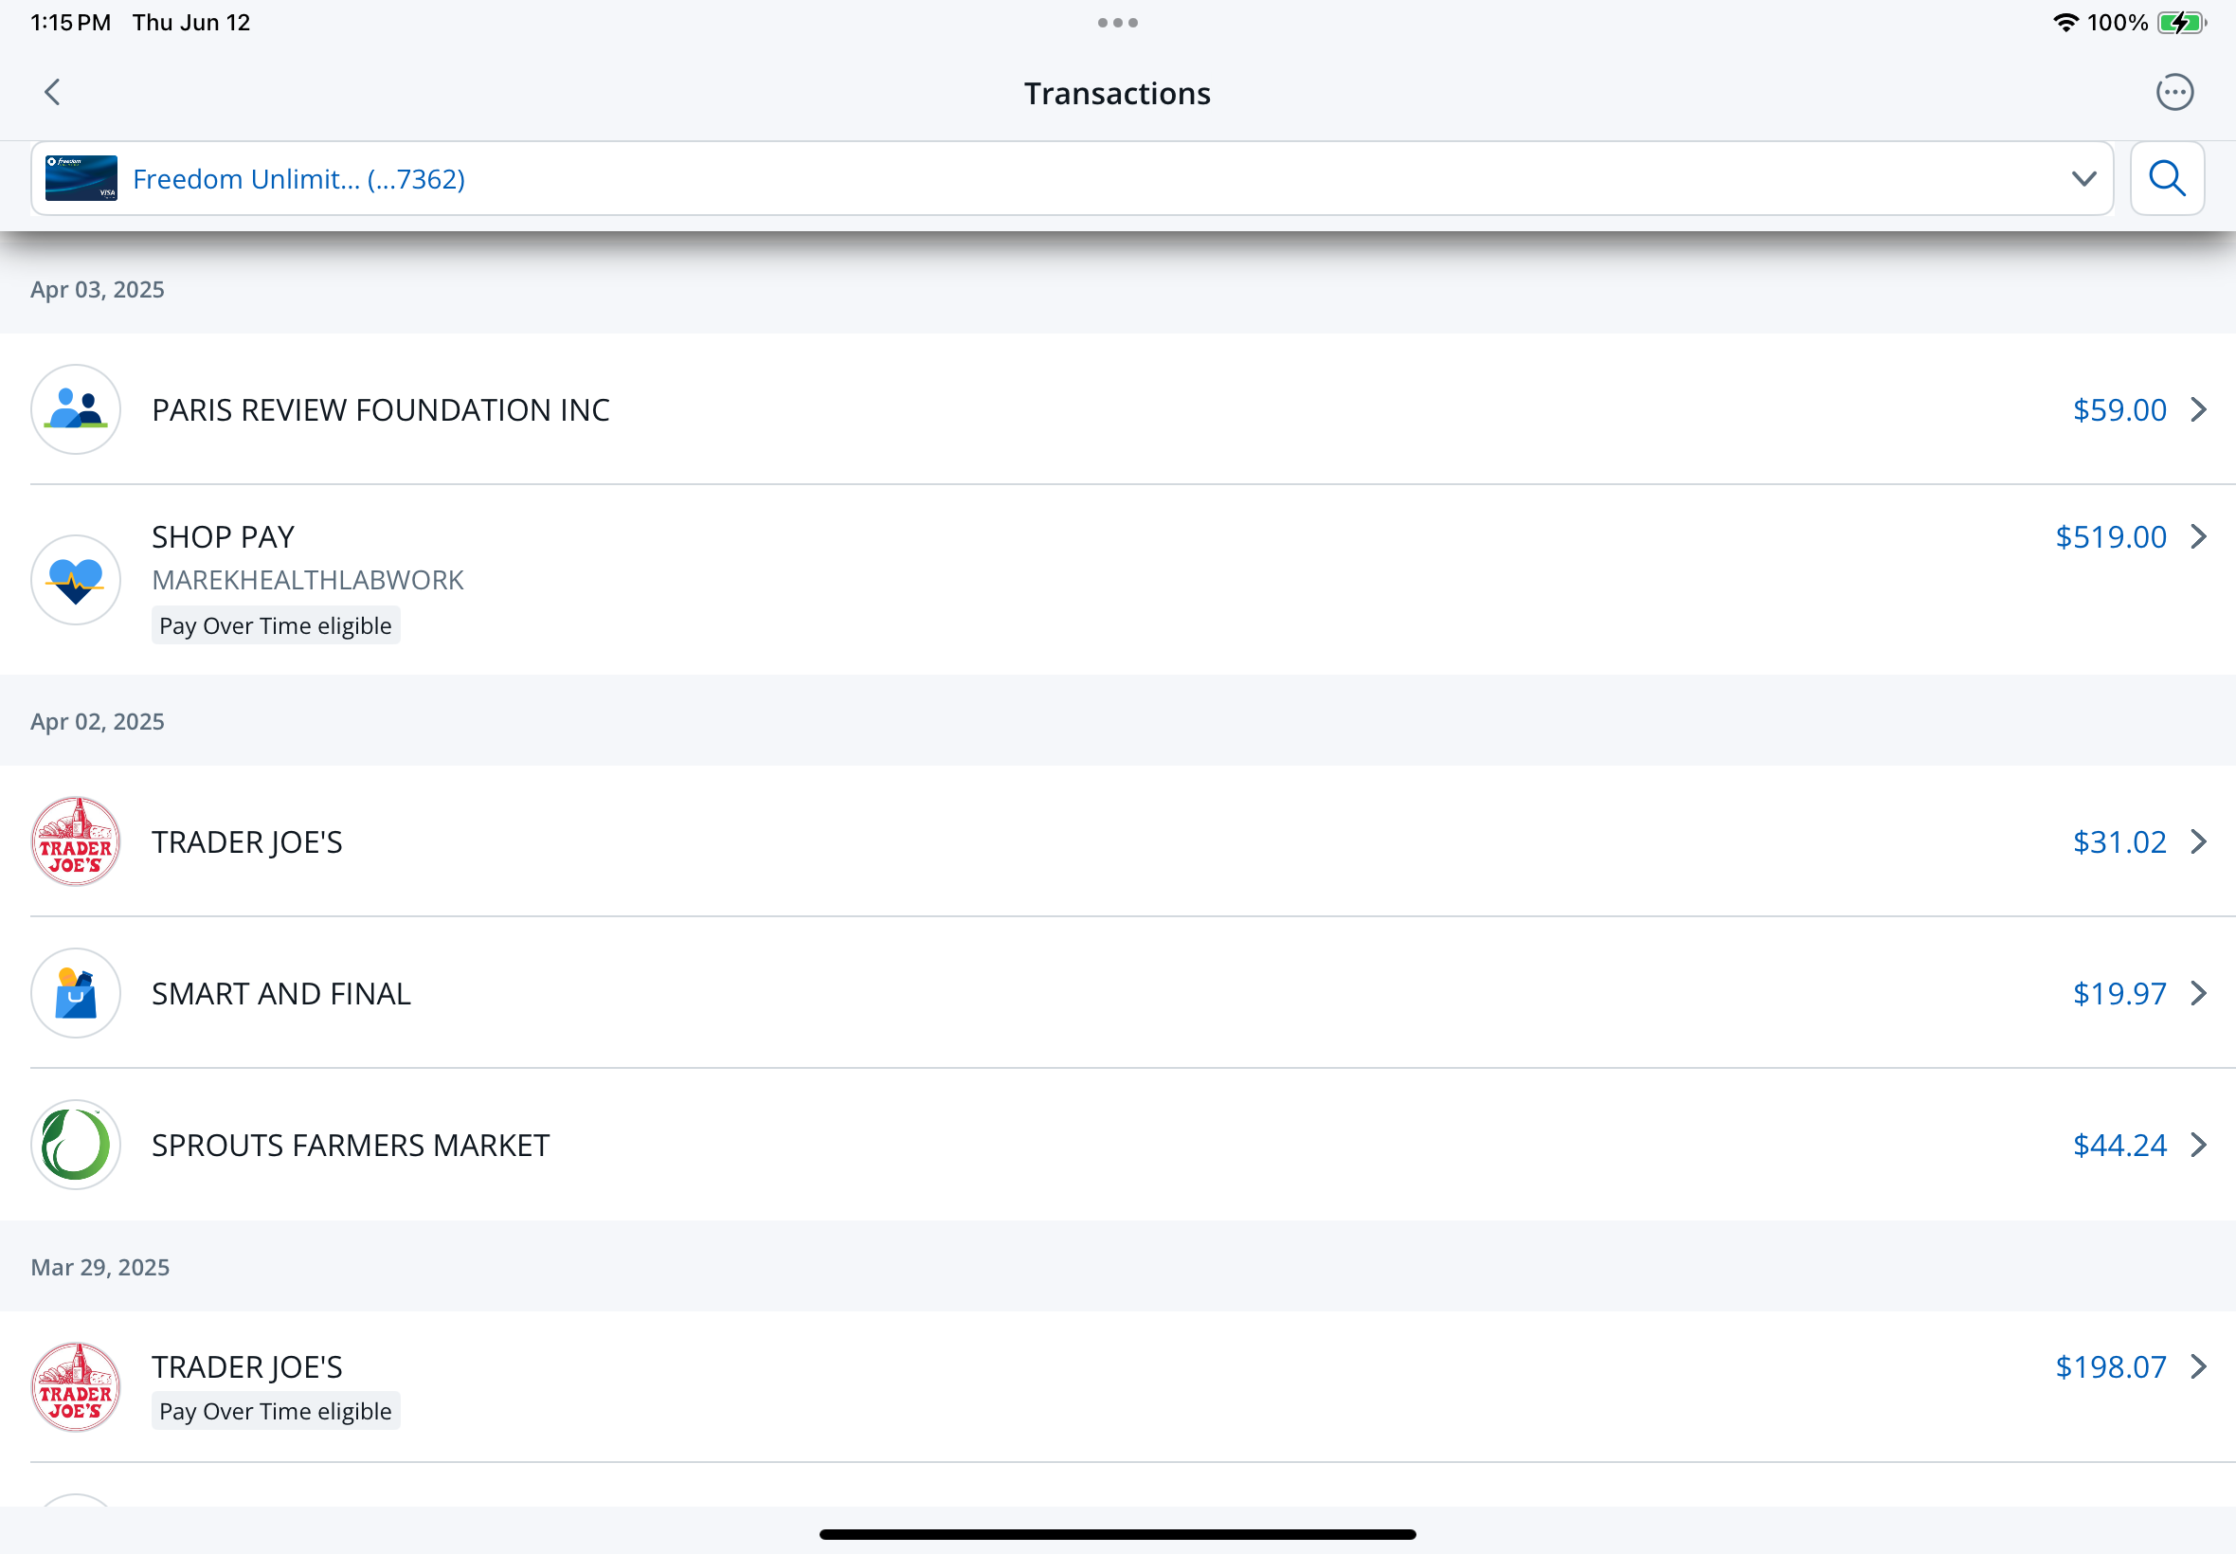The width and height of the screenshot is (2236, 1554).
Task: Tap the battery status icon
Action: point(2181,23)
